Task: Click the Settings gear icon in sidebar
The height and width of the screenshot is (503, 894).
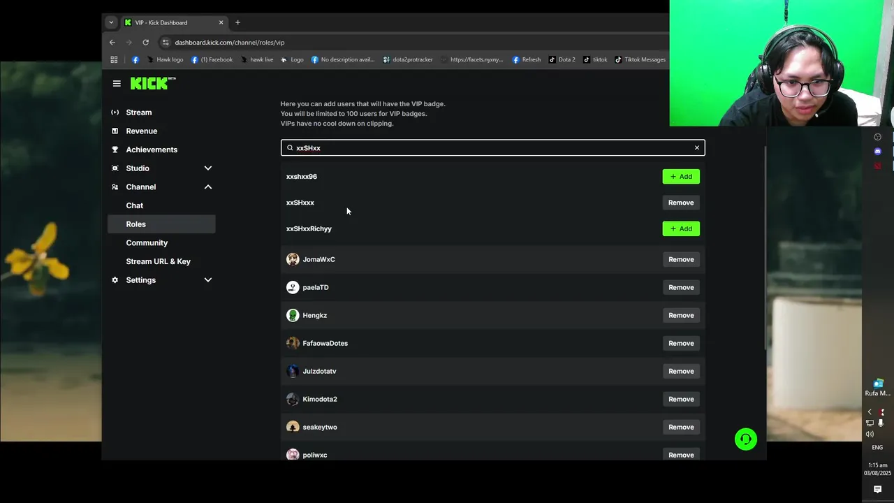Action: point(115,280)
